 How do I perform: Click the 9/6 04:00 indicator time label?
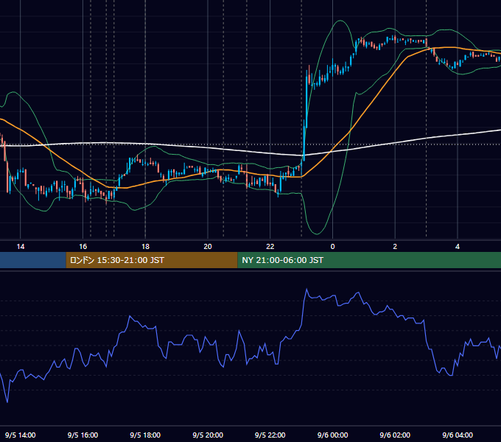point(458,435)
